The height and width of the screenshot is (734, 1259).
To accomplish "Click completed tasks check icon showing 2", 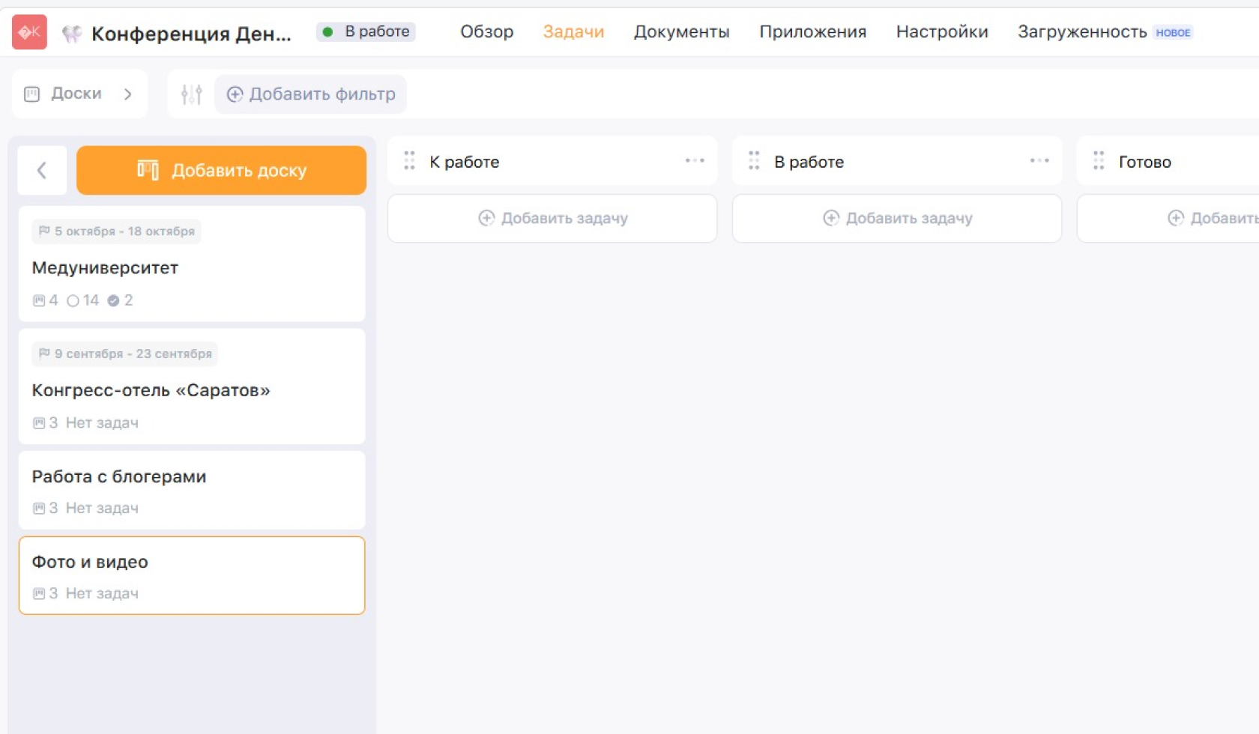I will (x=113, y=300).
